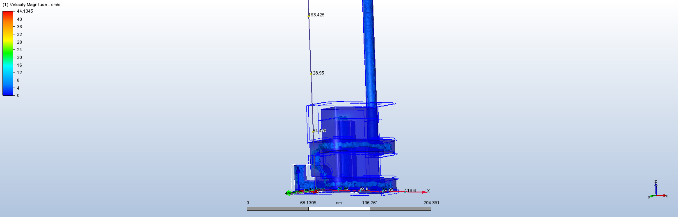Click the white middle segment of scale bar
The width and height of the screenshot is (678, 217).
click(339, 209)
